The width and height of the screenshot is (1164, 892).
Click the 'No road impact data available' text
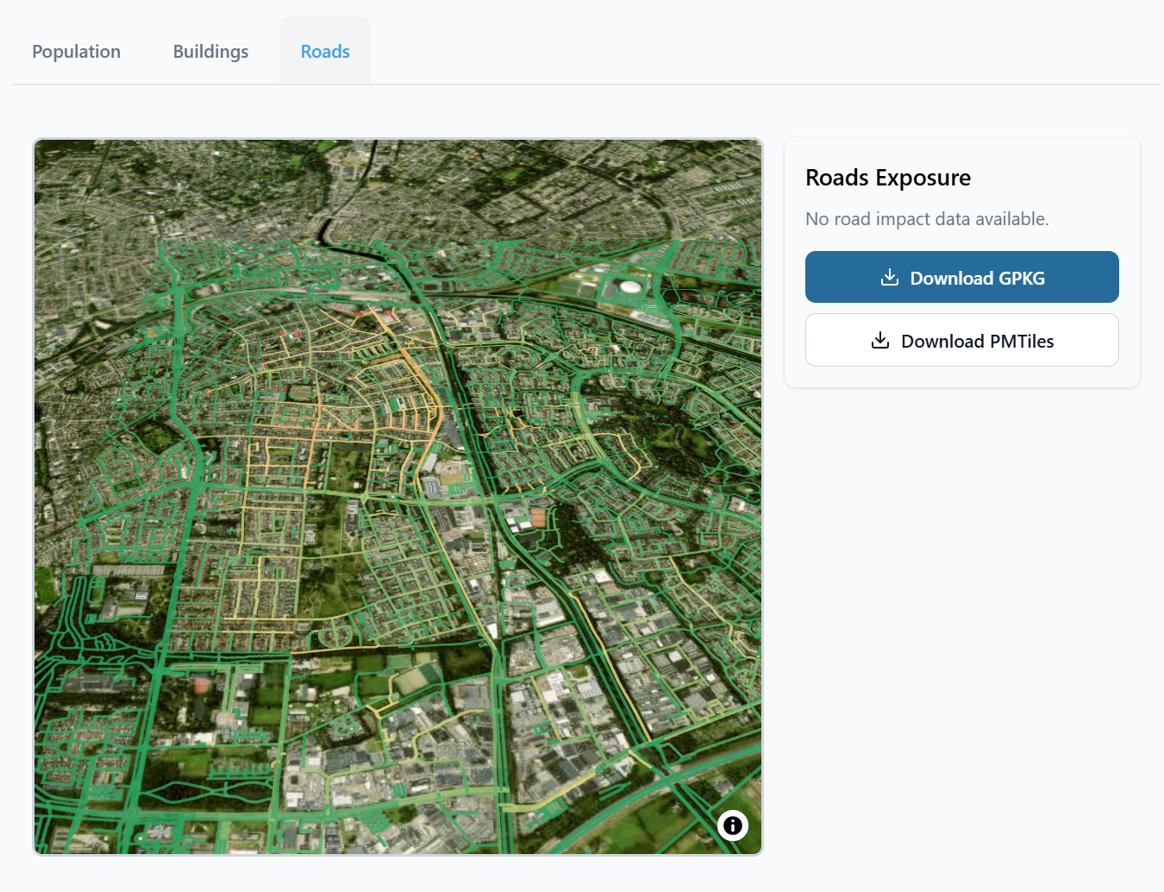[926, 219]
